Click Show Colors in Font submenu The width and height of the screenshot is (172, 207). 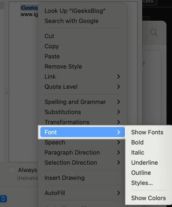(148, 198)
